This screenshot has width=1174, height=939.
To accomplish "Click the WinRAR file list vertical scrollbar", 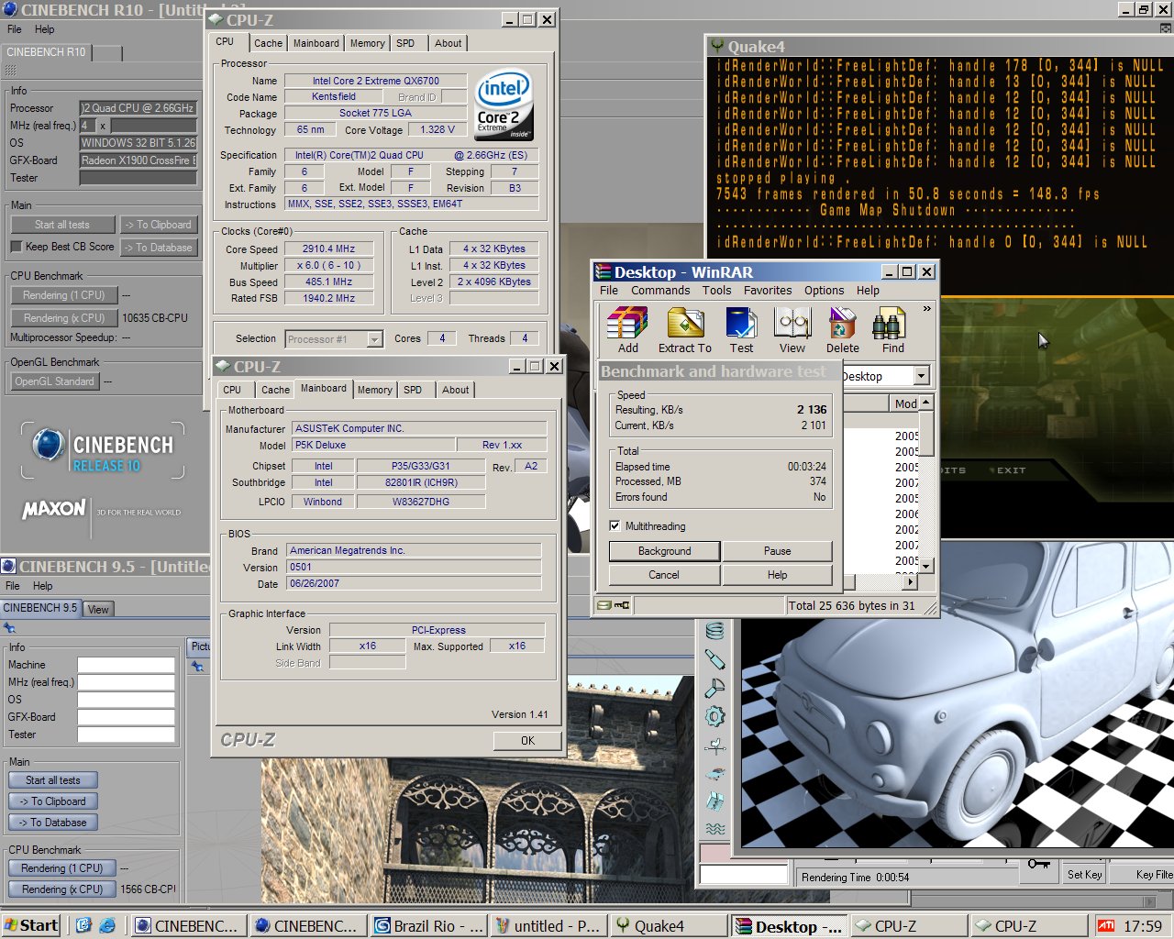I will pos(926,486).
